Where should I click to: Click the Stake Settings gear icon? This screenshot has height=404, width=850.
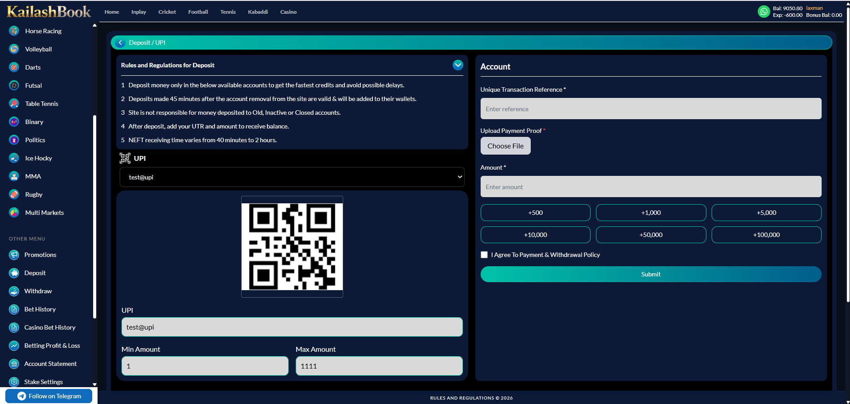[14, 382]
